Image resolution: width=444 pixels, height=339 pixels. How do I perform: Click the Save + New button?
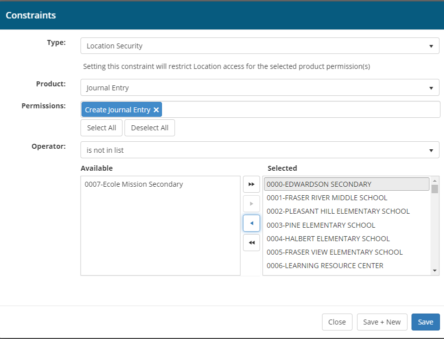[382, 322]
